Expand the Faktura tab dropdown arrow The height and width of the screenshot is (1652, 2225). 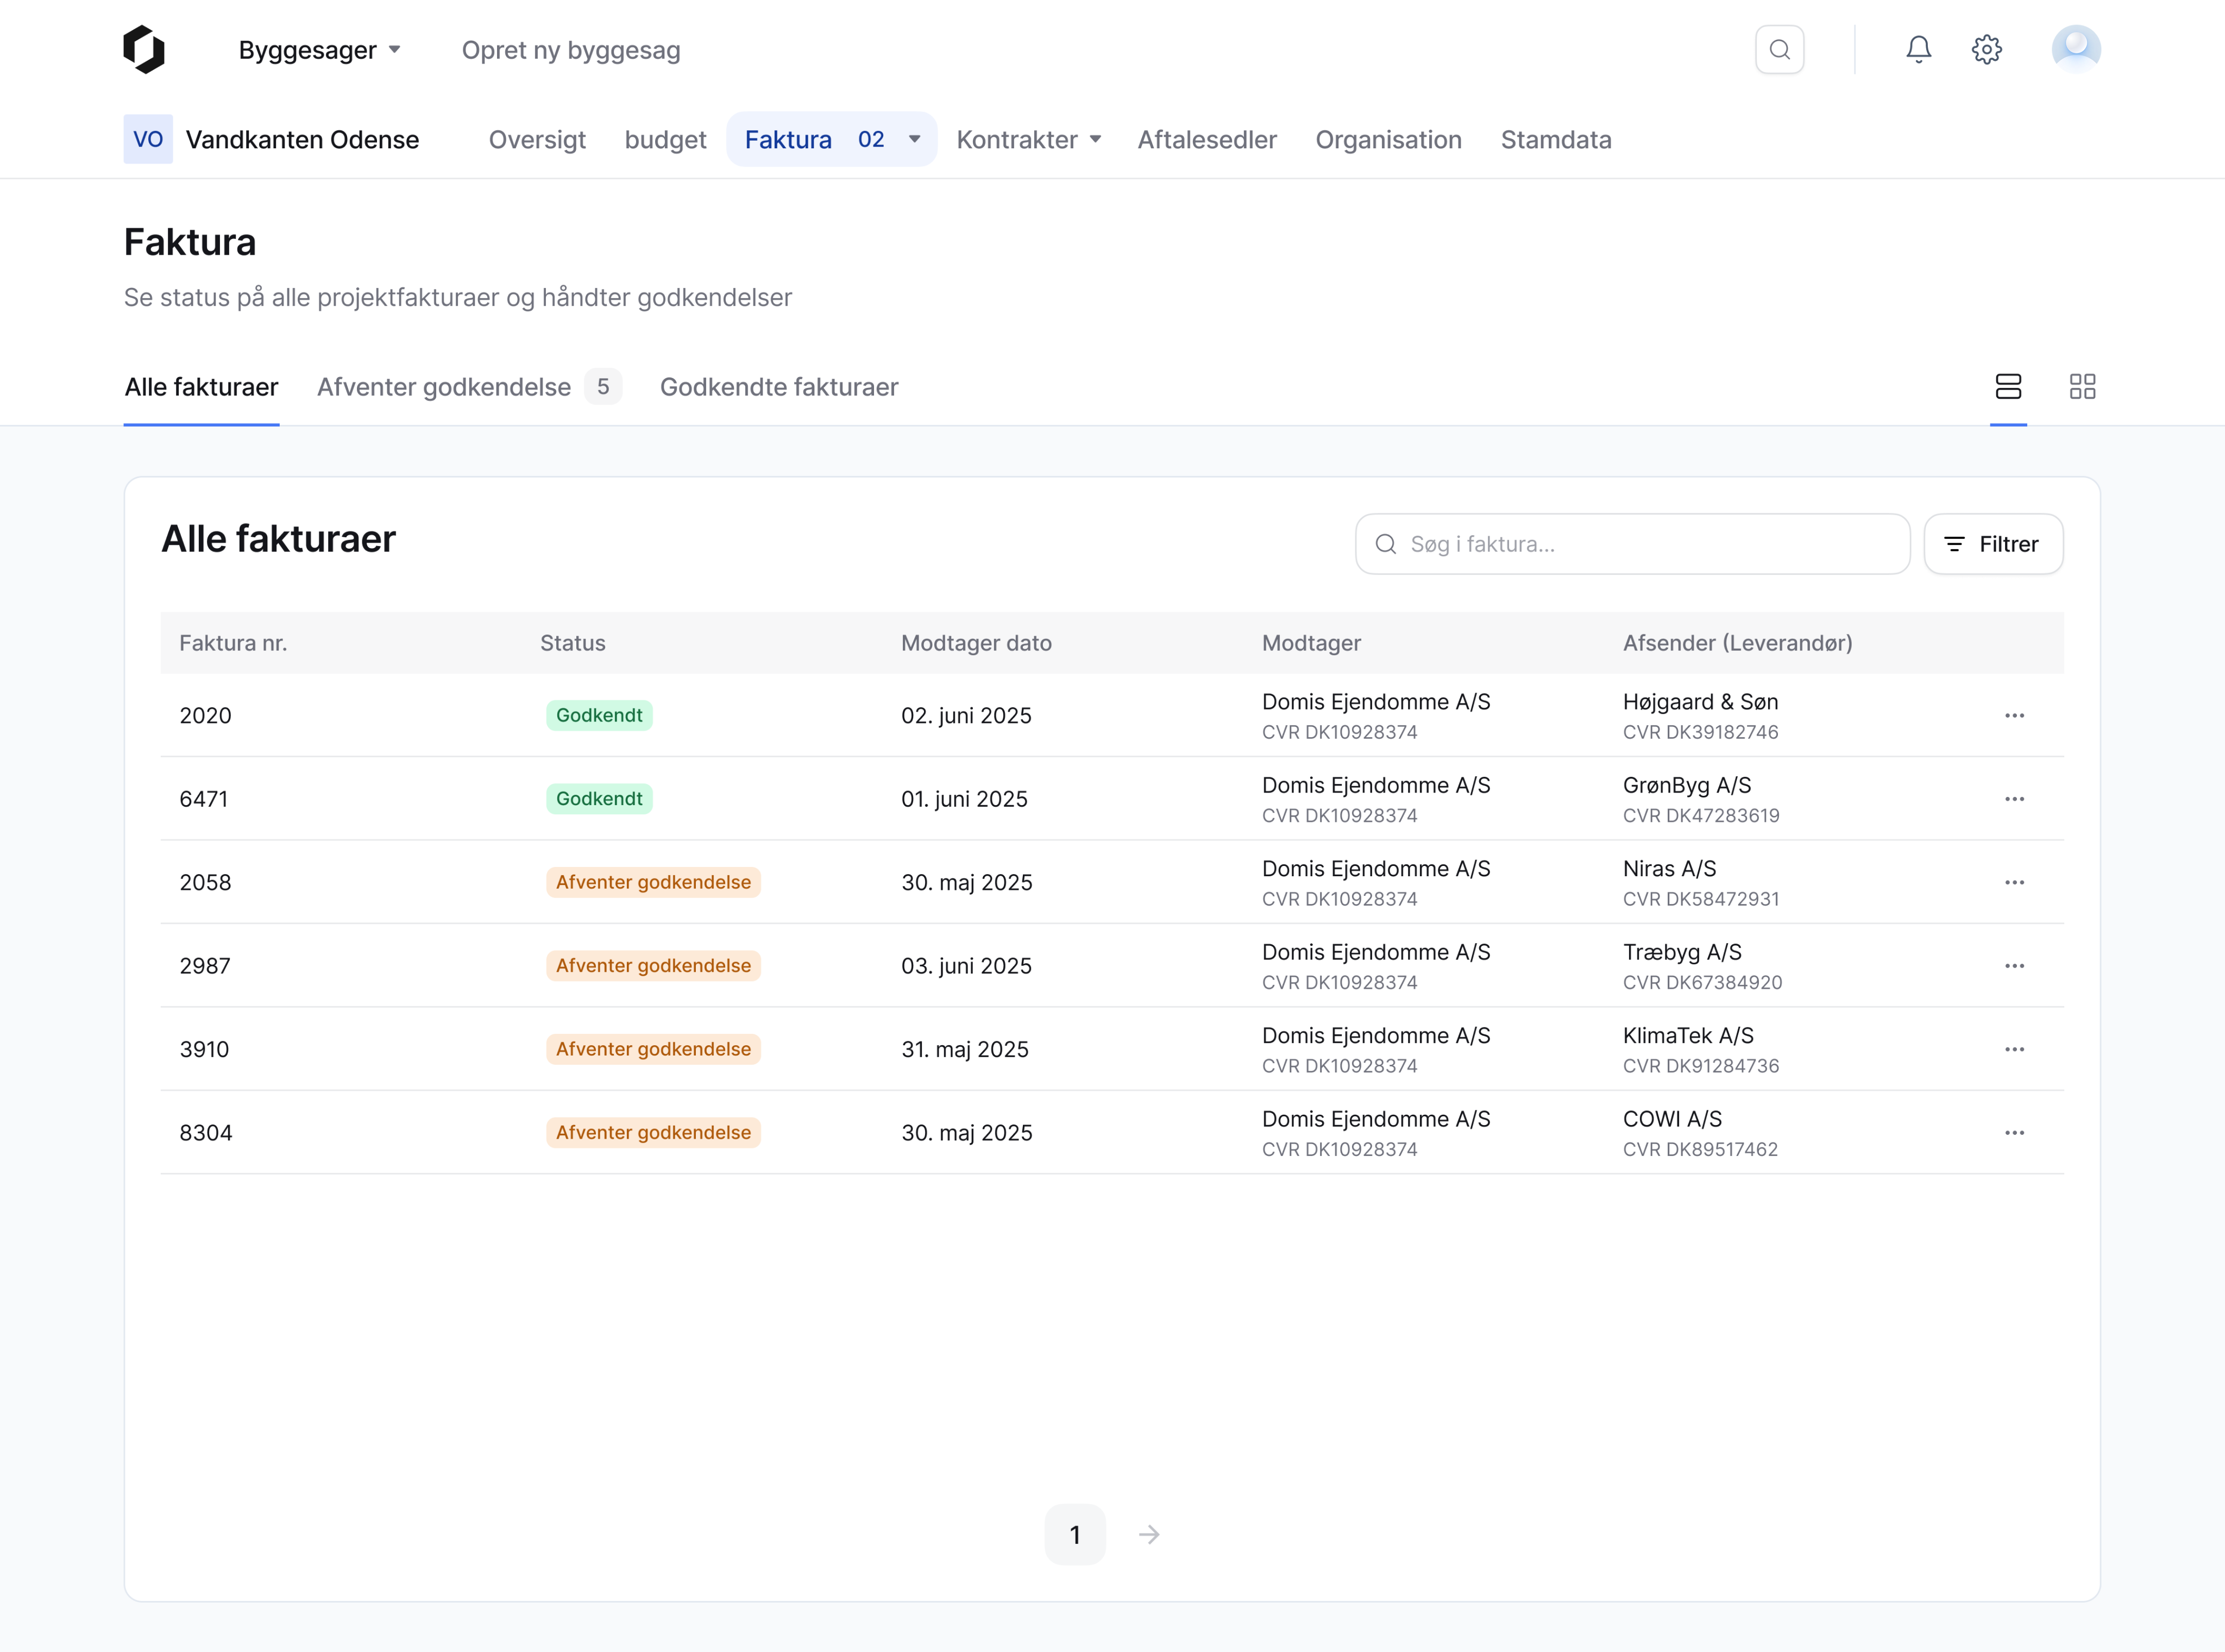click(914, 139)
